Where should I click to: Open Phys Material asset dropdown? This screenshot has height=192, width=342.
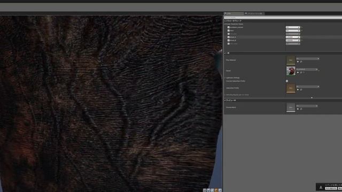click(308, 59)
